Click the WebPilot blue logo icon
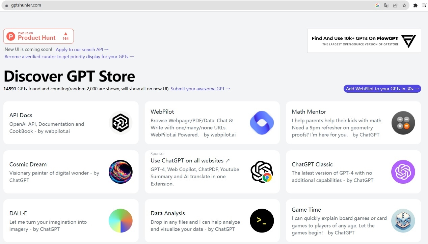The image size is (428, 244). pos(262,123)
